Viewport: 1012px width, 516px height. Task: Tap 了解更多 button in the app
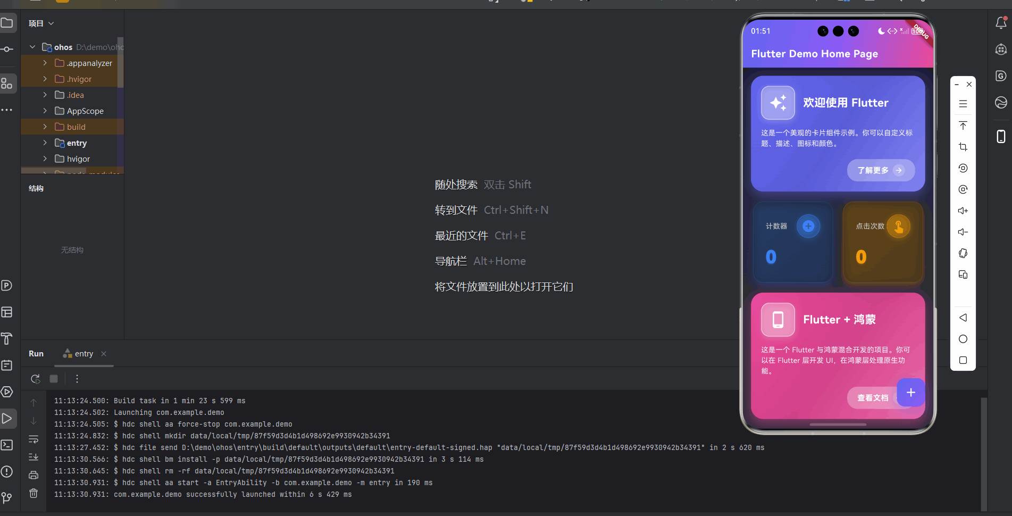(x=881, y=170)
